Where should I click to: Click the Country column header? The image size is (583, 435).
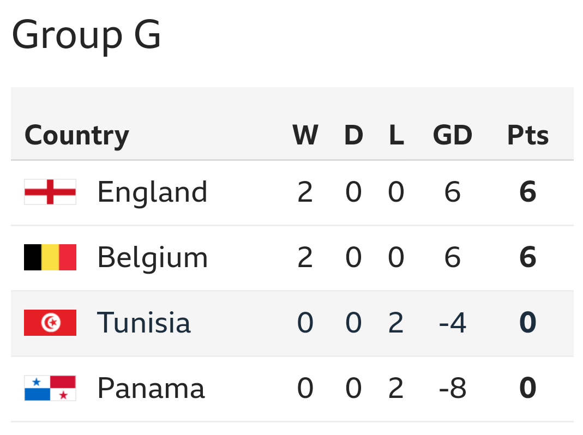click(77, 135)
